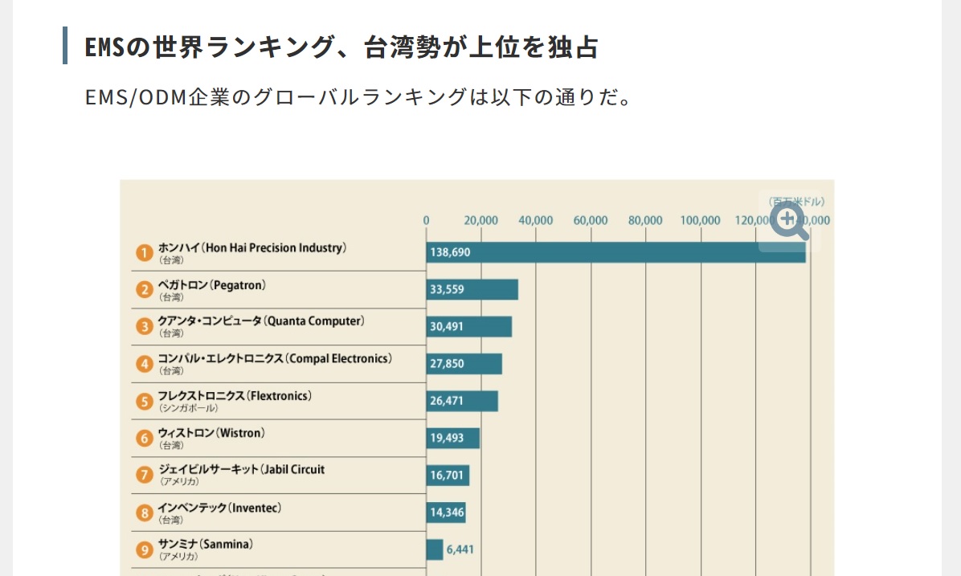961x576 pixels.
Task: Click rank 2 orange number badge
Action: (144, 289)
